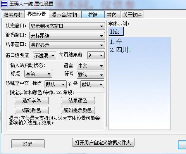Switch to the 按键 tab
Screen dimensions: 186x154
coord(93,15)
